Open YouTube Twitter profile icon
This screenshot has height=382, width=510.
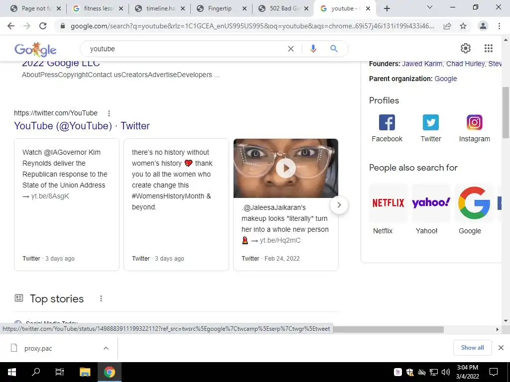pyautogui.click(x=431, y=122)
